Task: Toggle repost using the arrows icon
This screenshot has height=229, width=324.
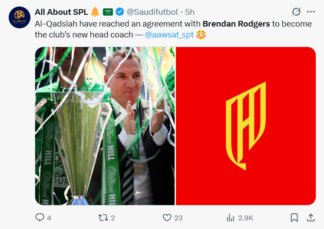Action: point(103,217)
